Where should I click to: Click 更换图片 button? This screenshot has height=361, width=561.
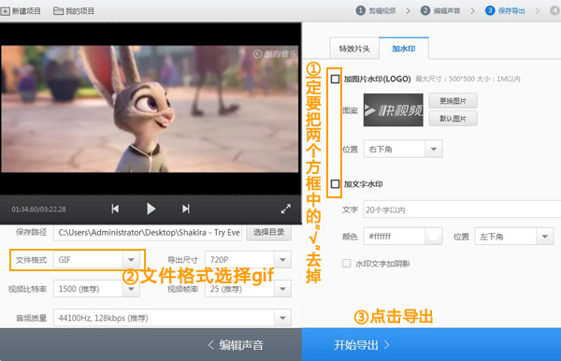[x=453, y=101]
